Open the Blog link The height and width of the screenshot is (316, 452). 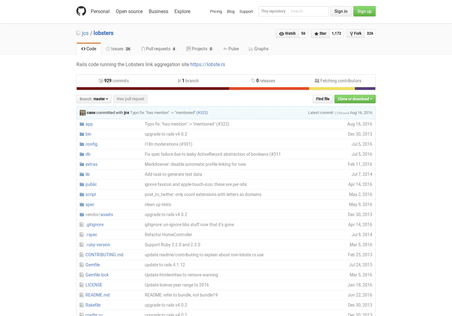coord(231,12)
